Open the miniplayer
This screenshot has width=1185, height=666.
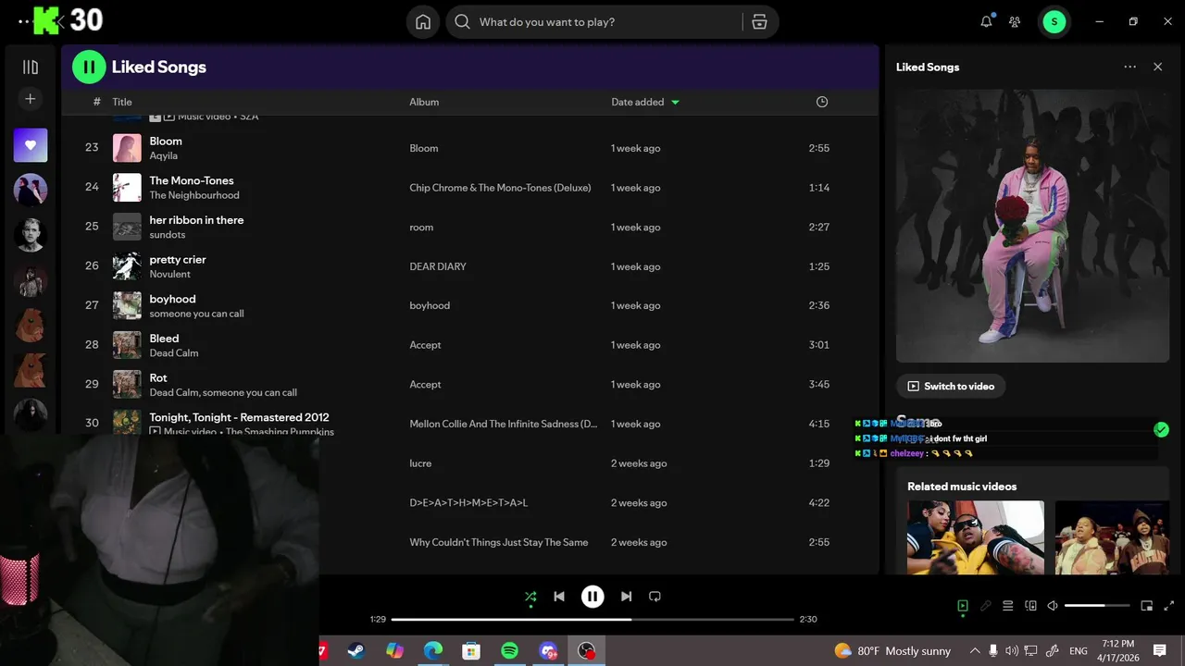pyautogui.click(x=1146, y=606)
